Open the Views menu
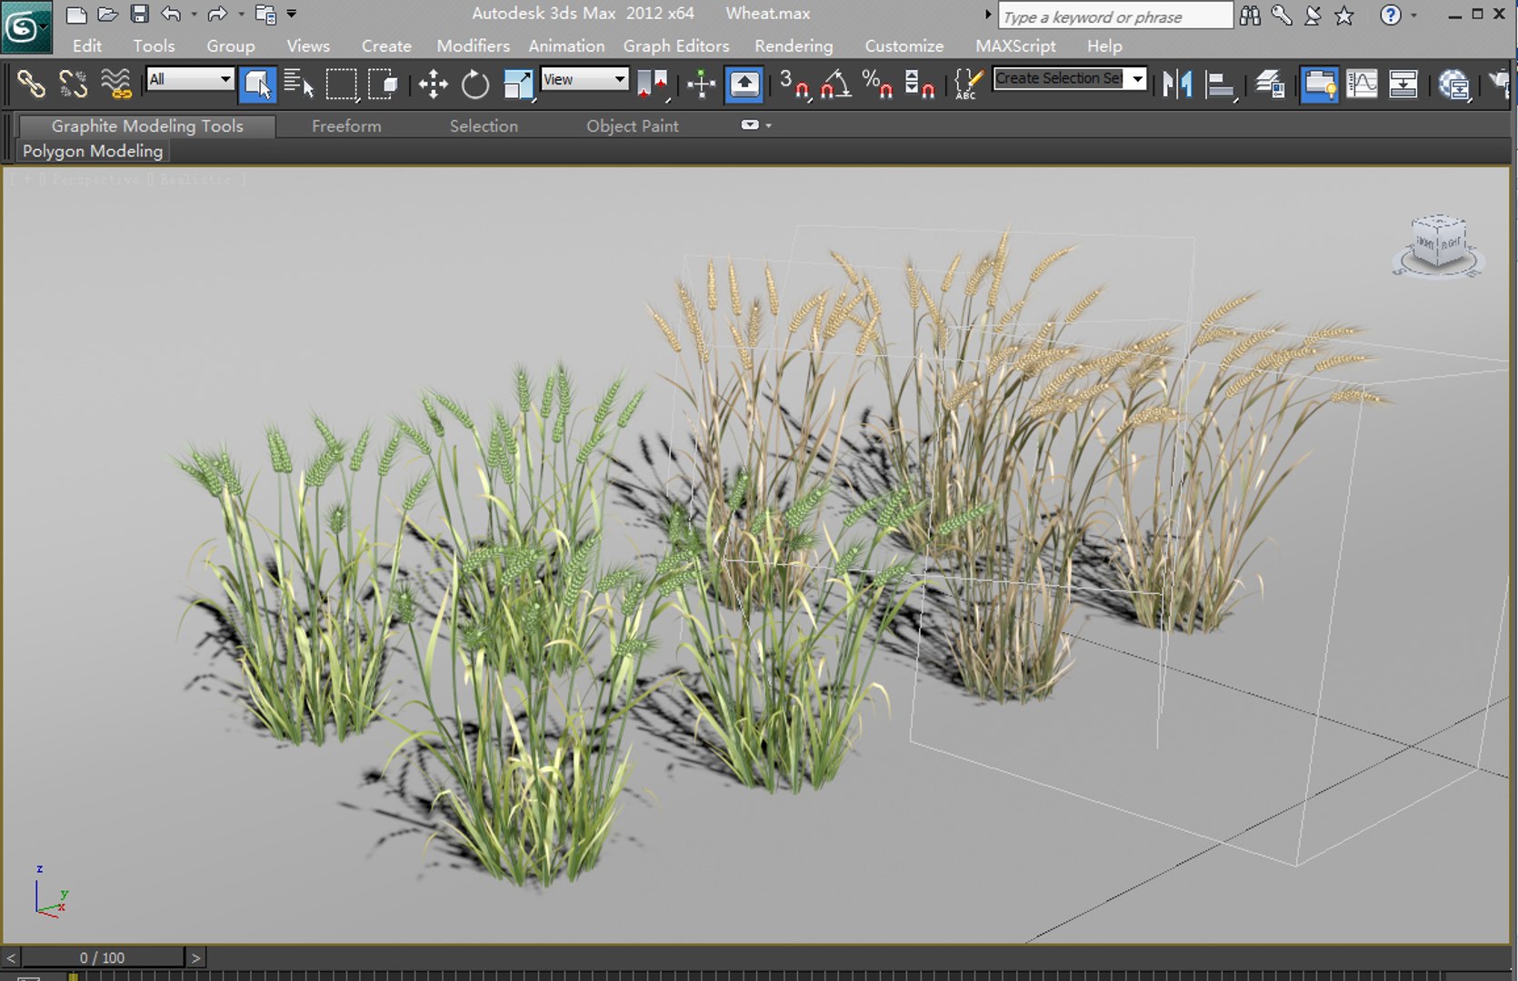 click(308, 45)
